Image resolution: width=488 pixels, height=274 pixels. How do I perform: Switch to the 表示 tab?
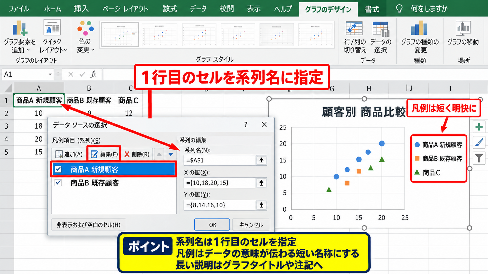tap(254, 9)
